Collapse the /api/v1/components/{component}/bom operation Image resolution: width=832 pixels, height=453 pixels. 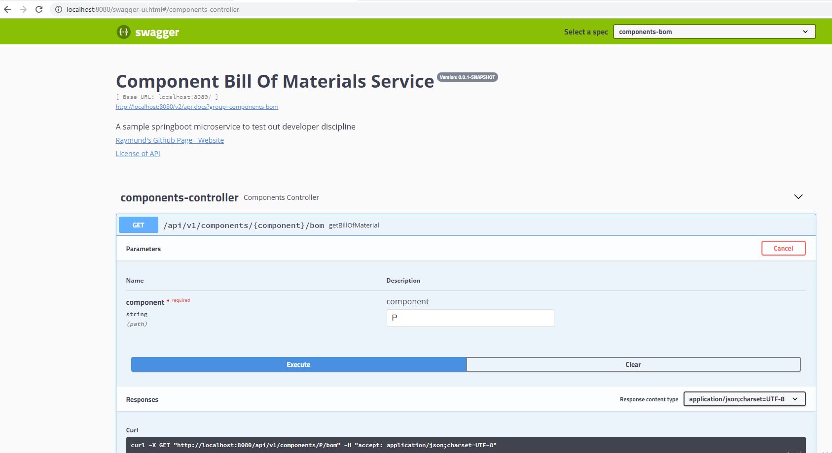(x=466, y=225)
